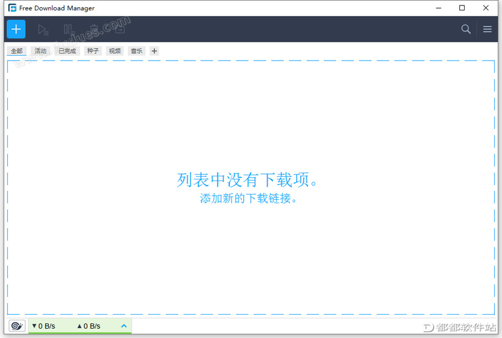Expand the speed panel with the chevron
502x338 pixels.
124,326
